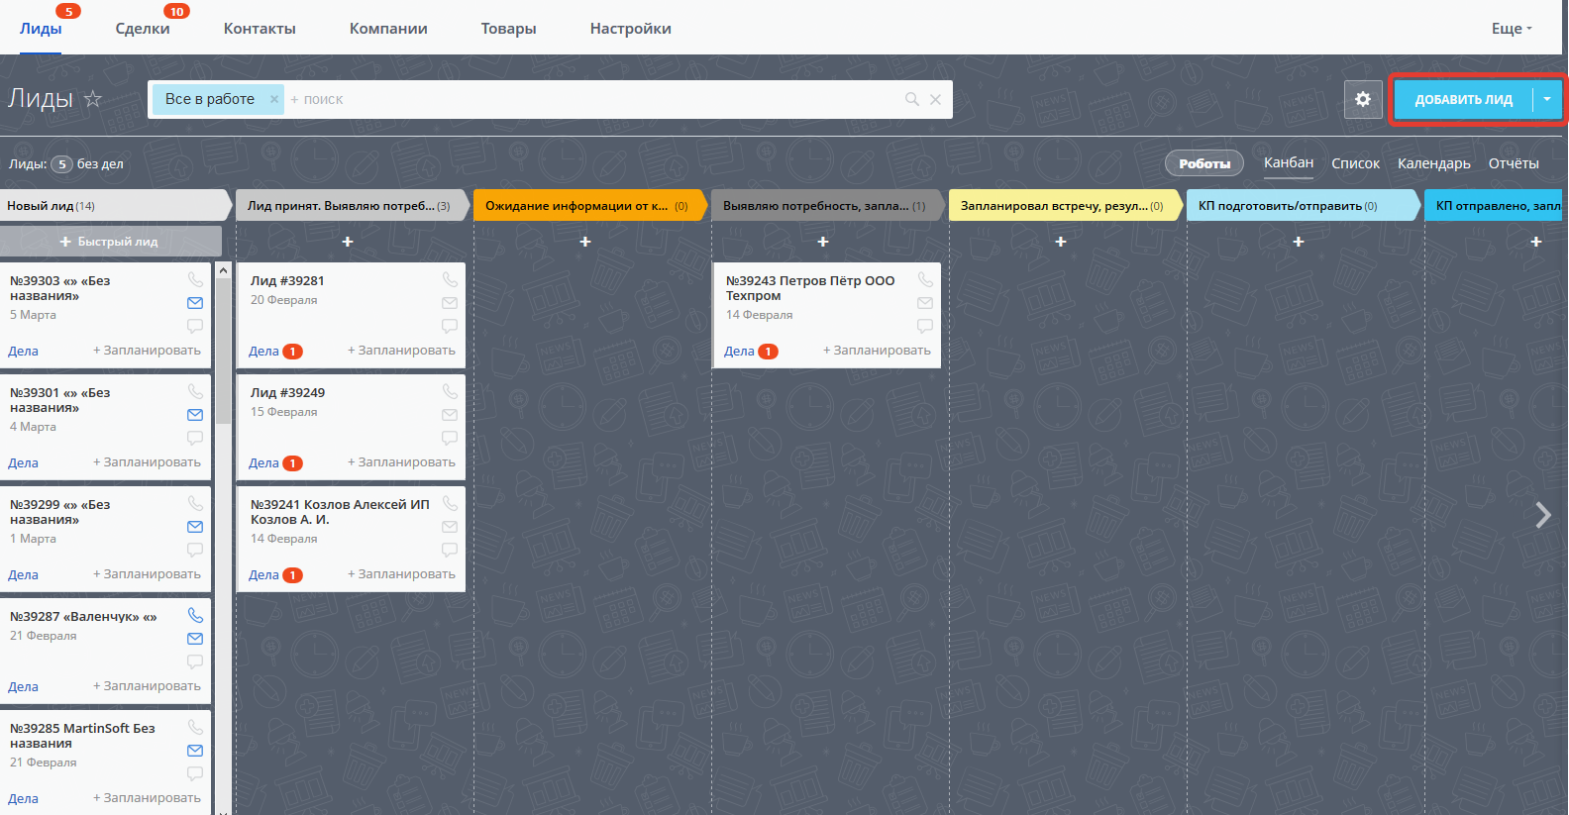Screen dimensions: 1569x815
Task: Click phone icon on lead №39301
Action: 195,391
